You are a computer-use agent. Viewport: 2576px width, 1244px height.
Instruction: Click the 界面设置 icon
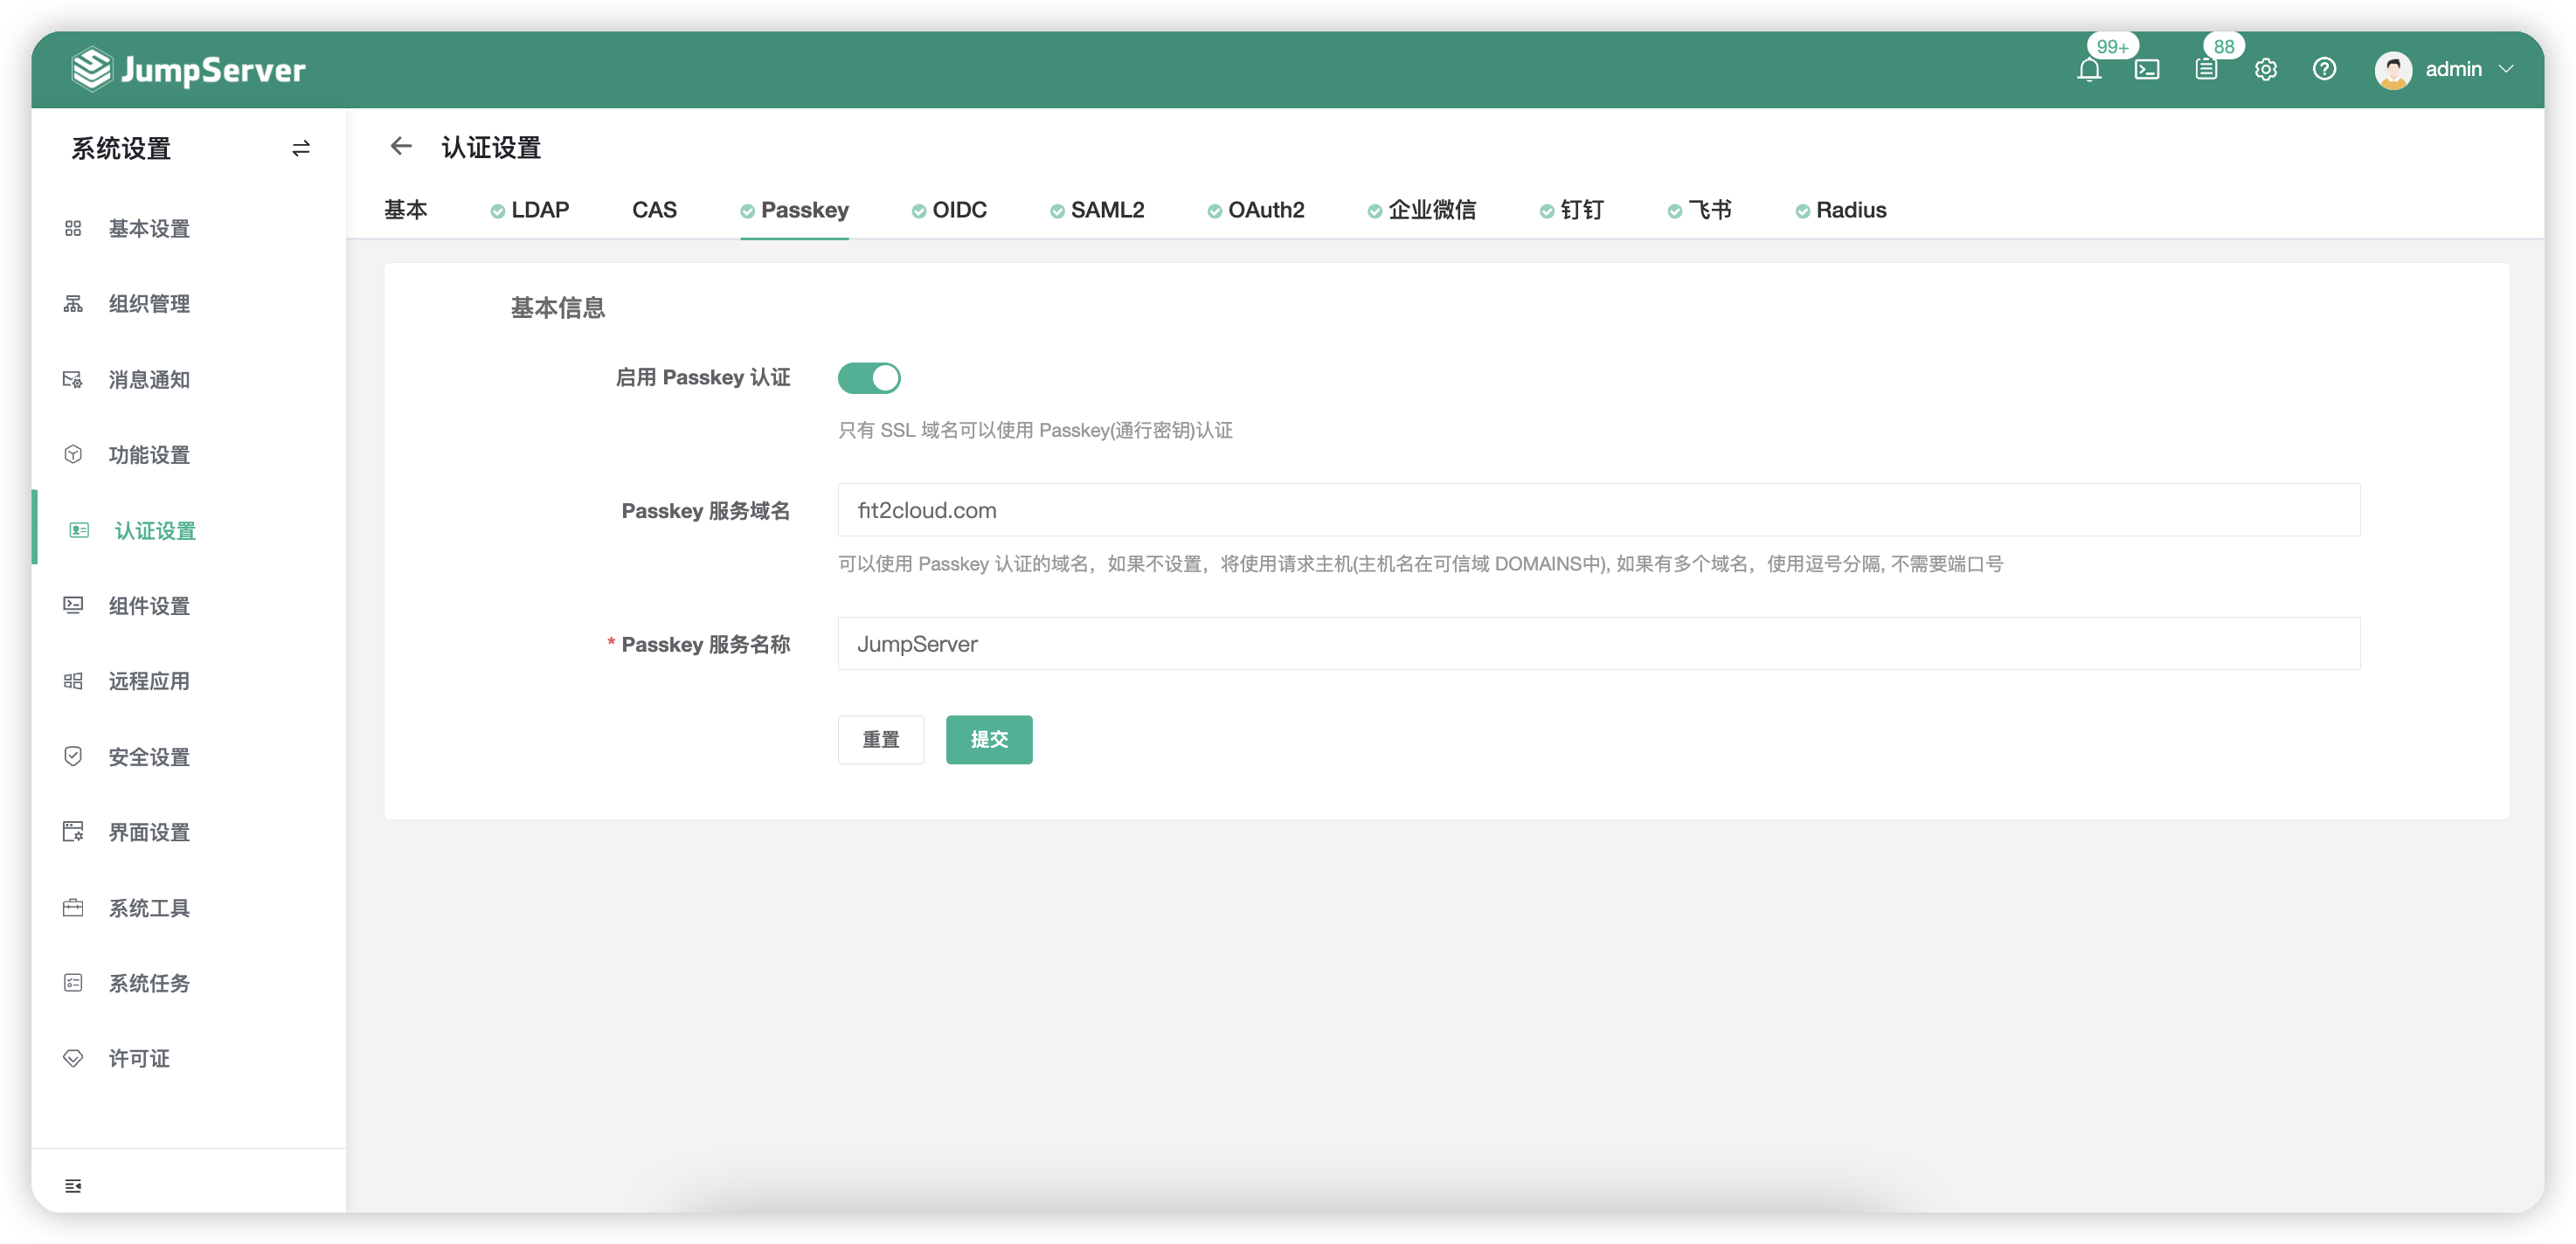(73, 832)
